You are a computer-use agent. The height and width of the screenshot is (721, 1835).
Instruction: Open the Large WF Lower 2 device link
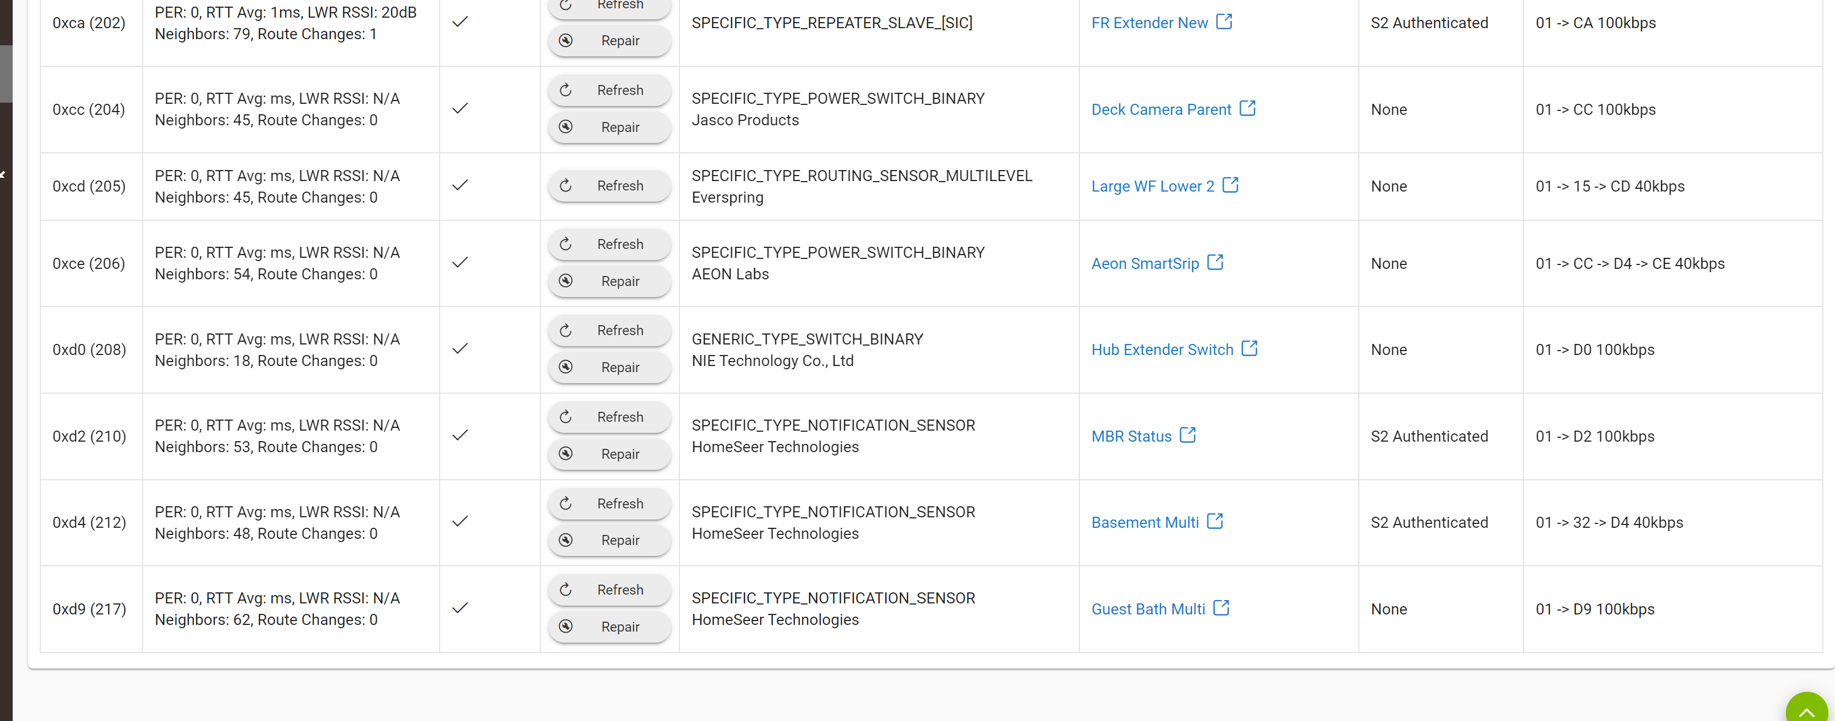click(x=1153, y=187)
